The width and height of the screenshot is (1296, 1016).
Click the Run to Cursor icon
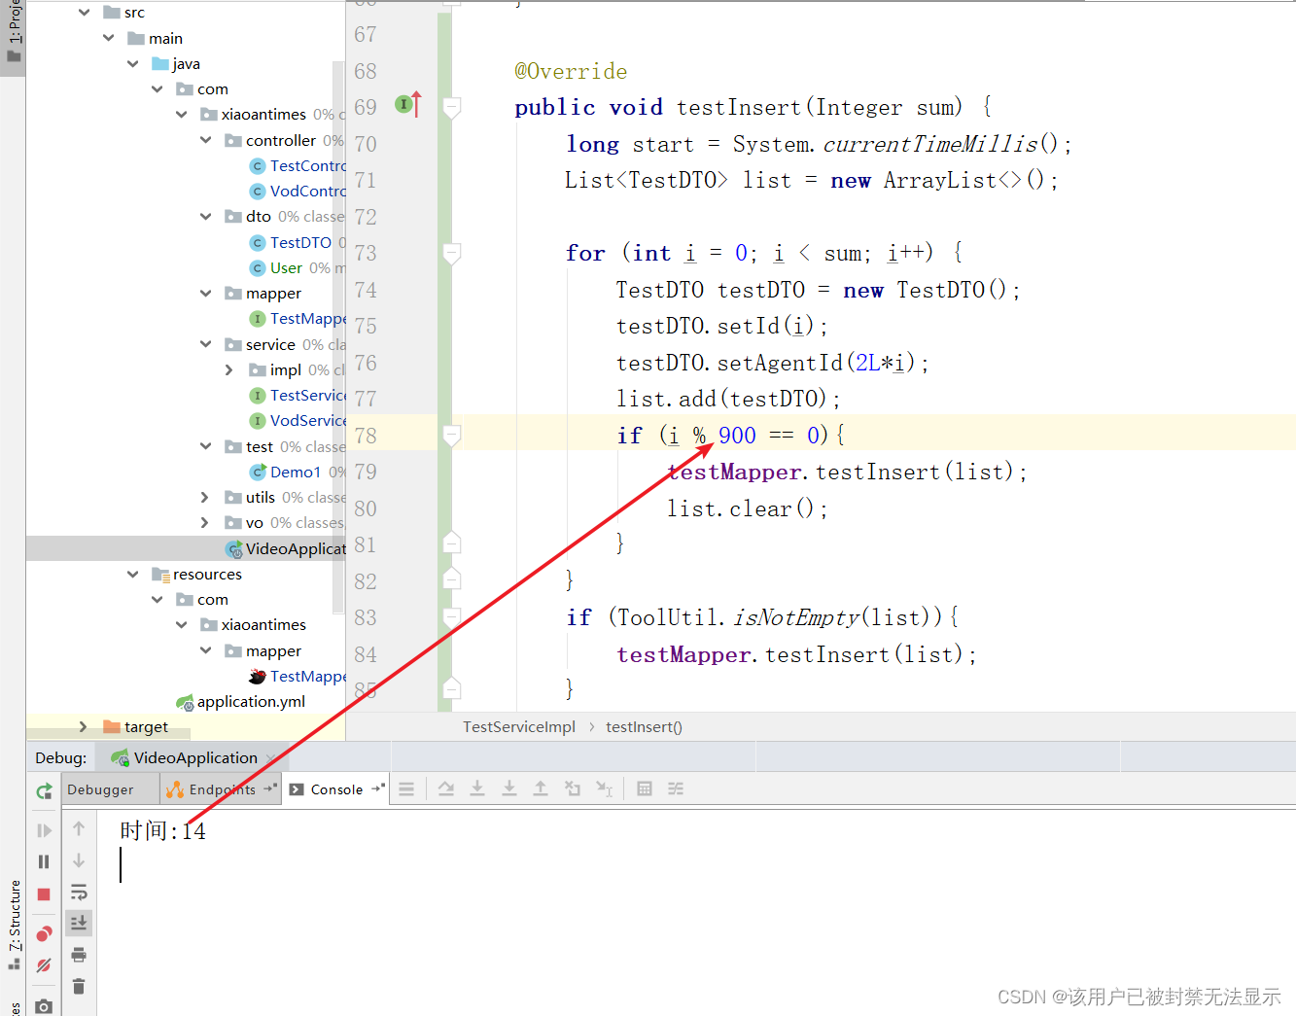click(605, 788)
